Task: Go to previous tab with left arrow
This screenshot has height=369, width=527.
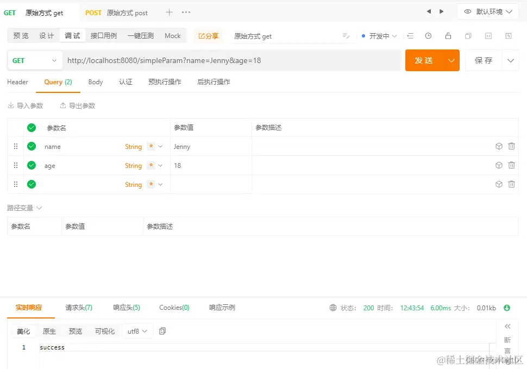Action: click(429, 11)
